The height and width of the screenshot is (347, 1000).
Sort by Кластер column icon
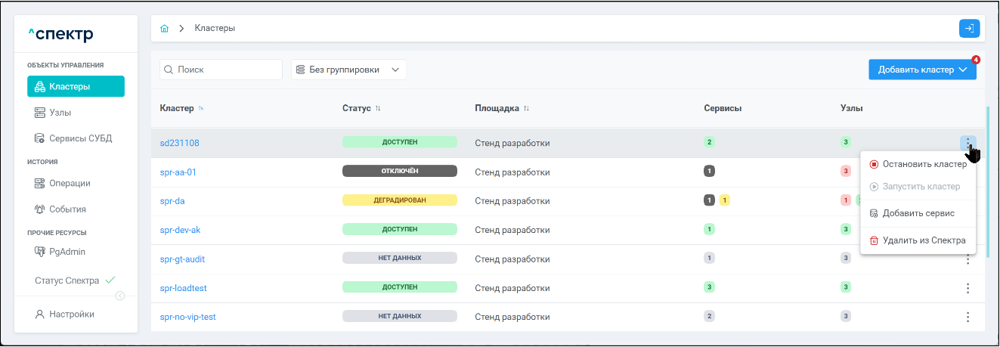[x=201, y=109]
